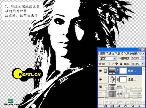The width and height of the screenshot is (146, 108).
Task: Toggle visibility of 图层 1
Action: tap(100, 87)
